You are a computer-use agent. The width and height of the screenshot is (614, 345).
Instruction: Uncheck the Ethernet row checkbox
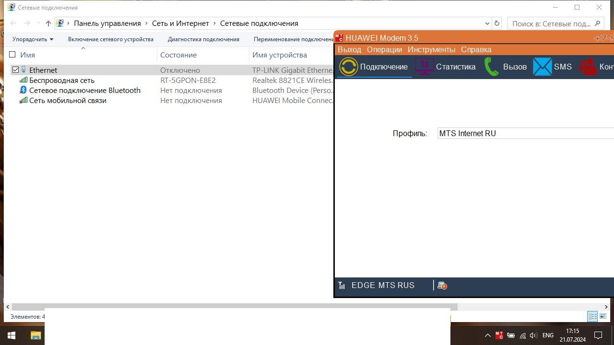(x=15, y=70)
